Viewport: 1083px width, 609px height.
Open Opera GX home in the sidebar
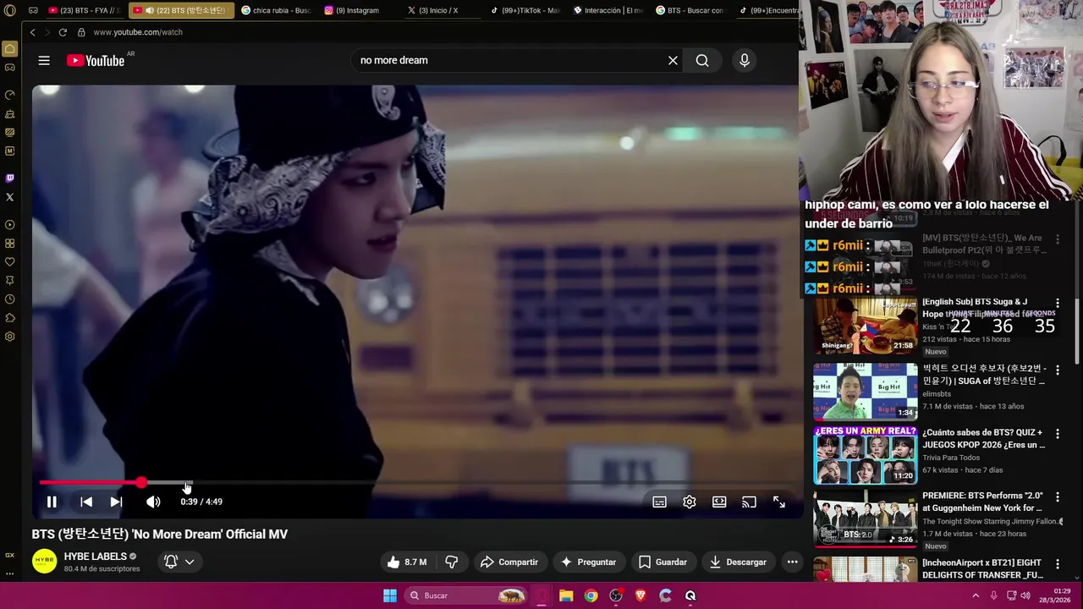tap(10, 49)
